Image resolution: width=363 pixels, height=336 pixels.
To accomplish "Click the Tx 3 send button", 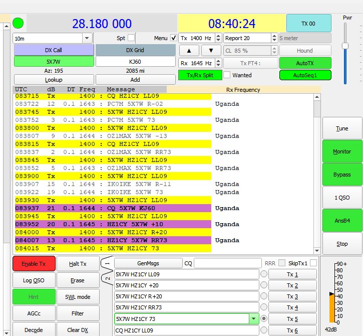I will pyautogui.click(x=292, y=296).
